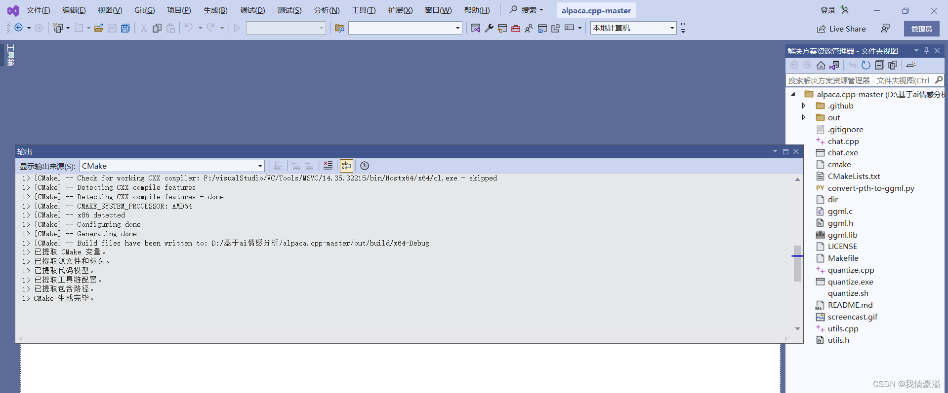Select utils.h in file tree

point(838,340)
